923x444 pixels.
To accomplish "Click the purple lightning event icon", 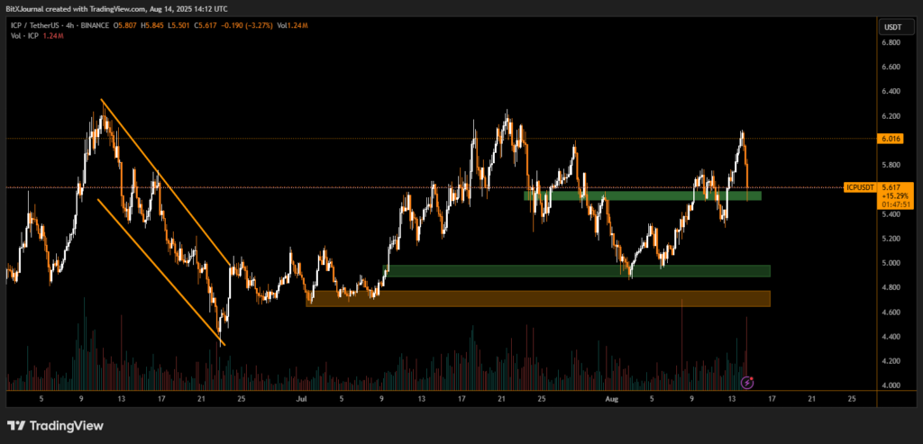I will point(746,383).
